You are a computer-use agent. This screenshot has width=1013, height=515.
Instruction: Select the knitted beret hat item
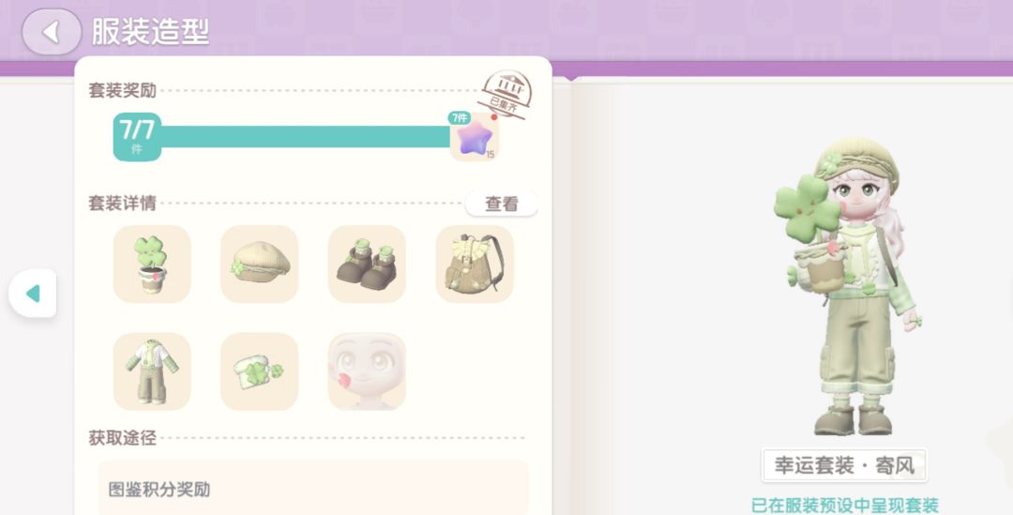pos(259,264)
